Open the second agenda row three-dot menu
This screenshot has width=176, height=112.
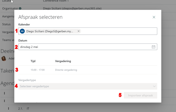click(4, 101)
